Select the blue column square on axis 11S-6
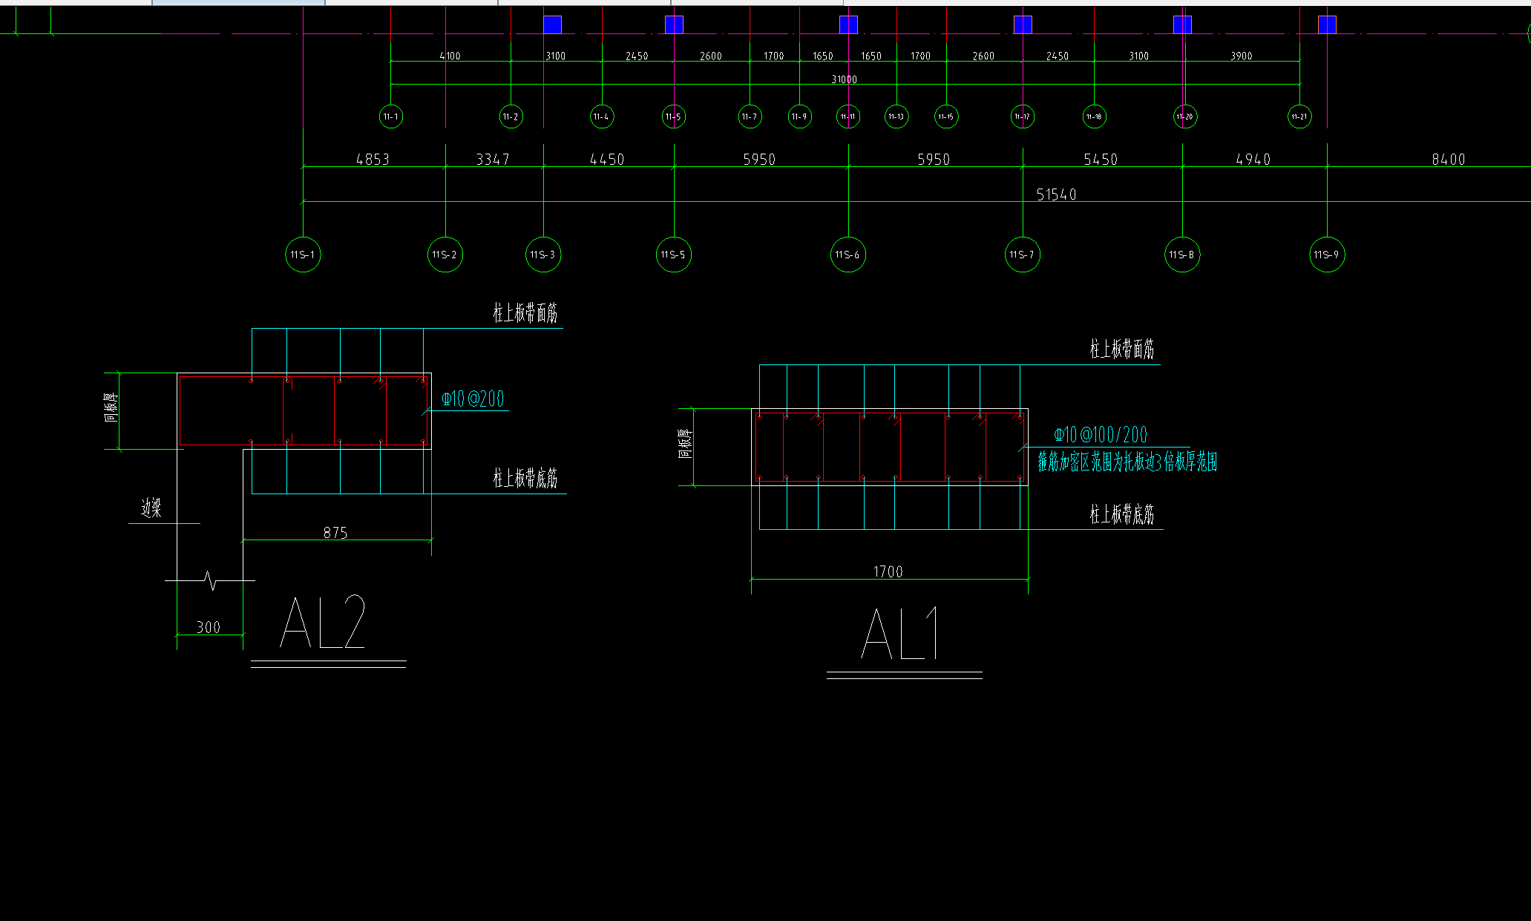The height and width of the screenshot is (921, 1531). click(848, 24)
